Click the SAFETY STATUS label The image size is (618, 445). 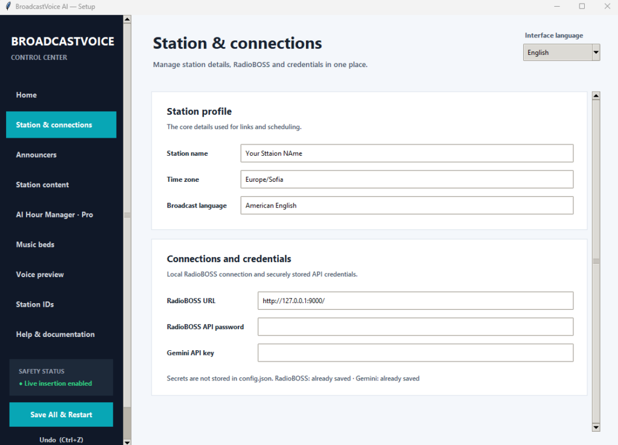click(x=42, y=371)
